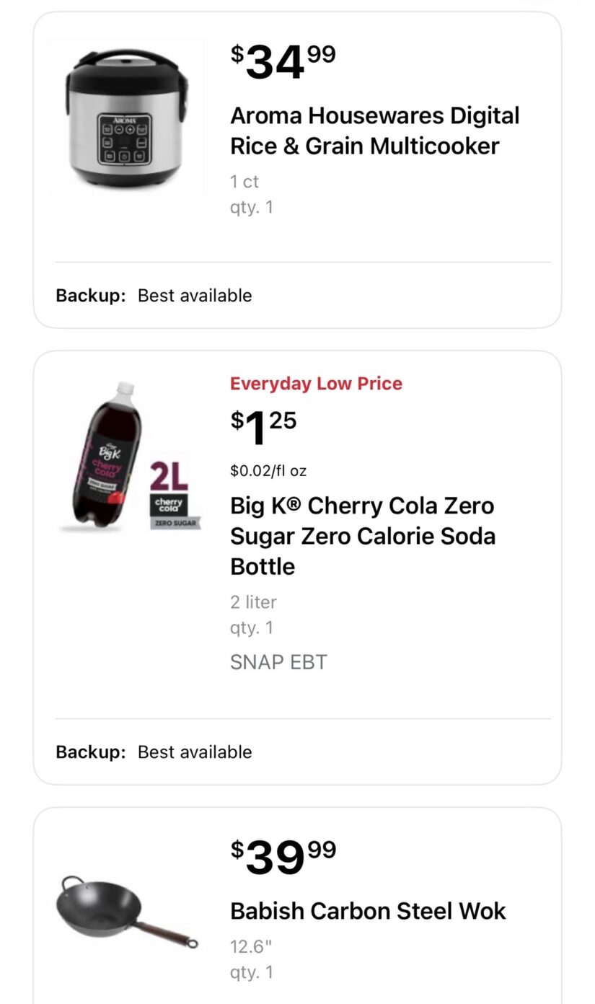Tap the Babish Carbon Steel Wok image
This screenshot has height=1004, width=595.
click(x=126, y=913)
